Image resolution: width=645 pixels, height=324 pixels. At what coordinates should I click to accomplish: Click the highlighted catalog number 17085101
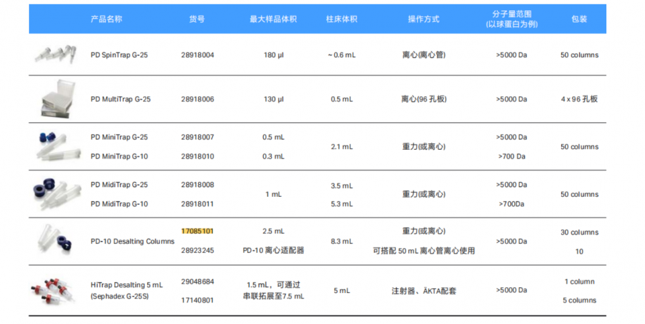[197, 231]
